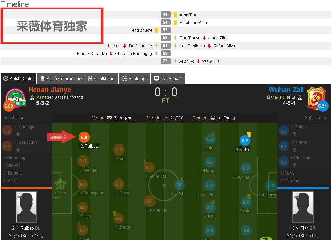Open the Live Stream tab
Image resolution: width=334 pixels, height=240 pixels.
pyautogui.click(x=168, y=78)
